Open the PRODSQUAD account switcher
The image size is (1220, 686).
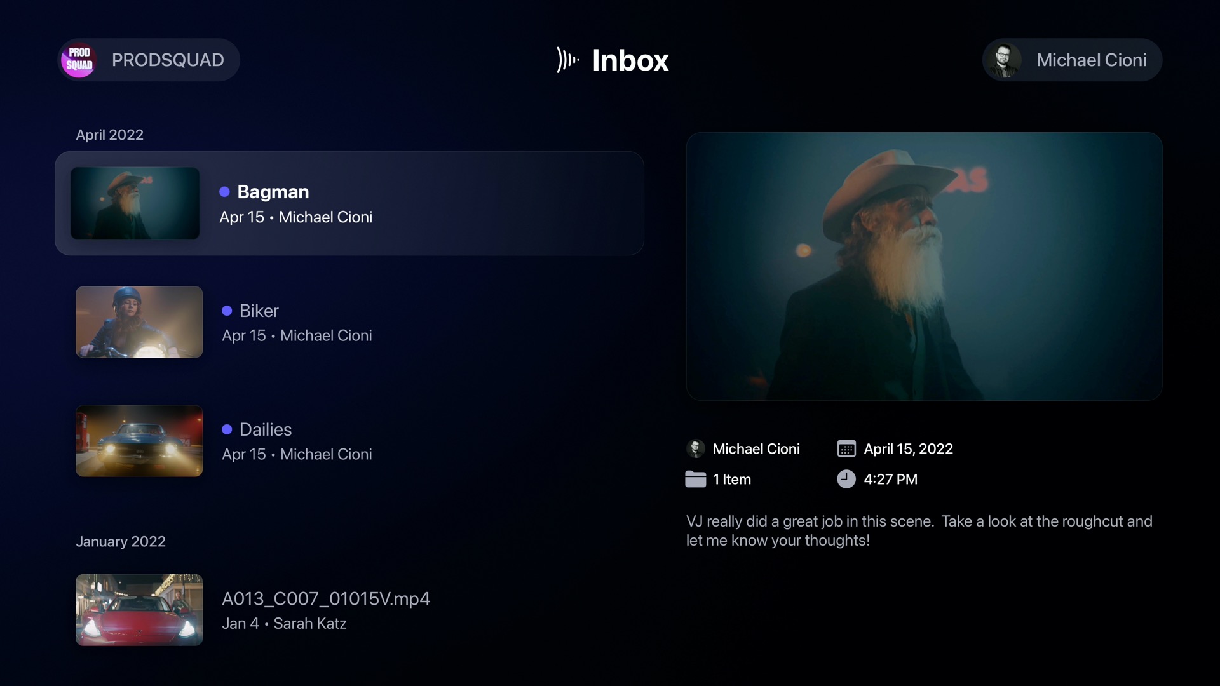[x=167, y=60]
